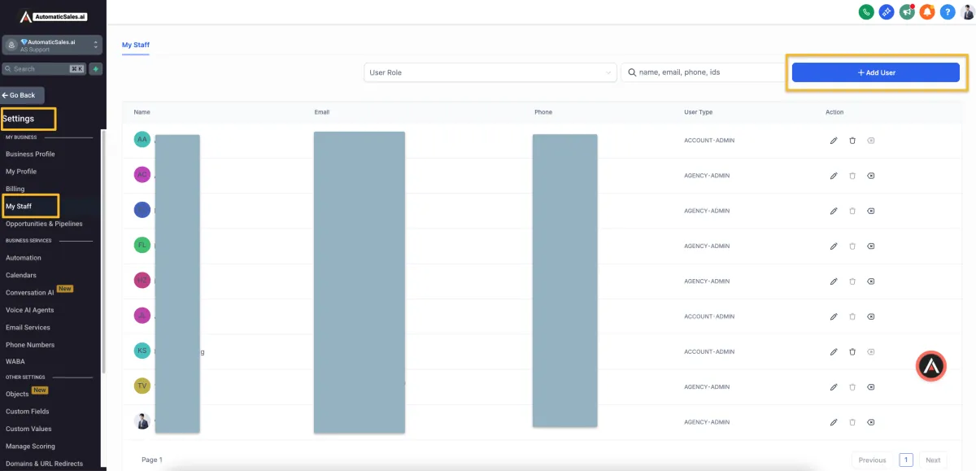Open My Profile in sidebar
The image size is (976, 471).
[x=21, y=172]
